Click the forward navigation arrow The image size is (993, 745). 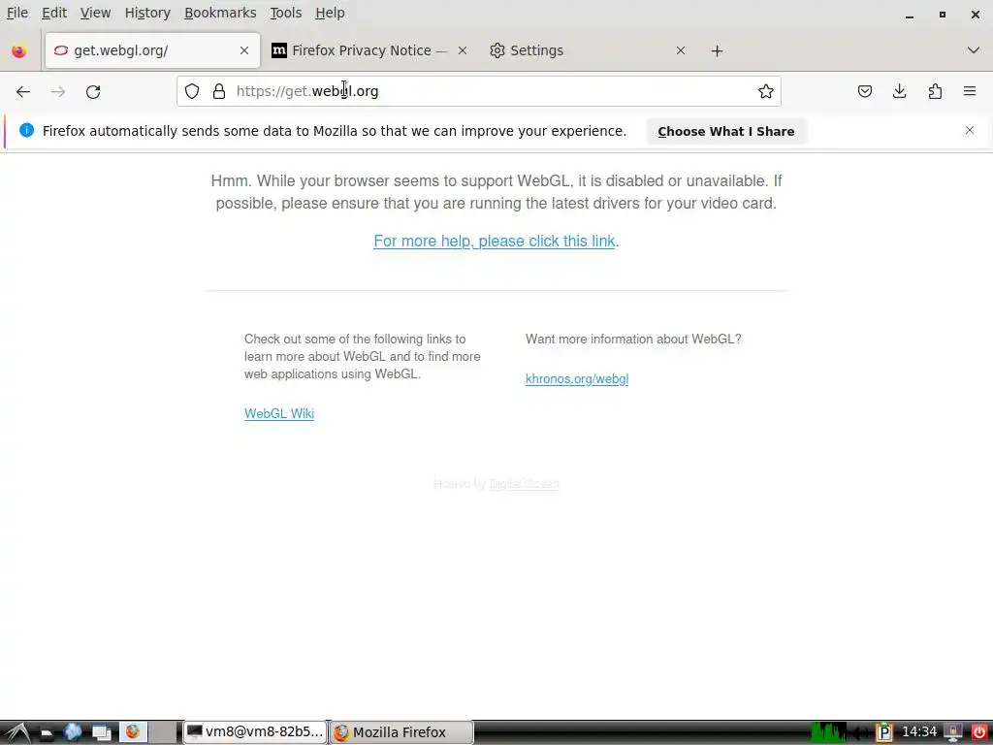[x=58, y=92]
